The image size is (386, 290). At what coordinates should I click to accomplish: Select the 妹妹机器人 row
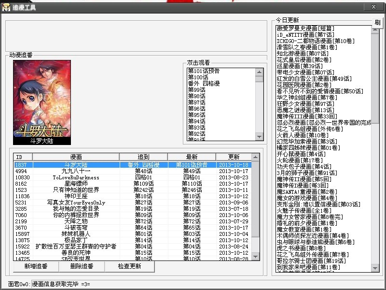coord(133,234)
